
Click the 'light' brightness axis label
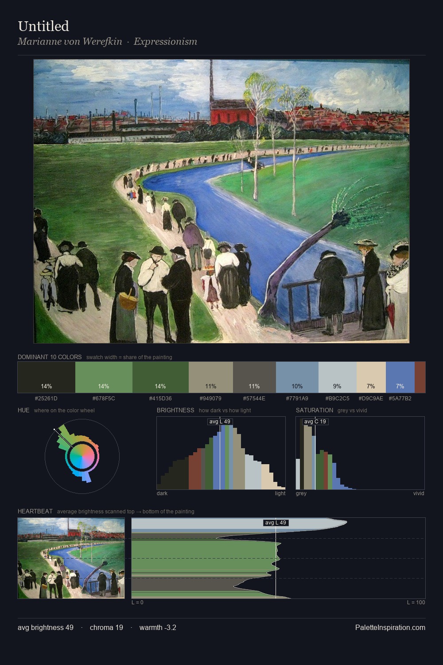click(280, 493)
